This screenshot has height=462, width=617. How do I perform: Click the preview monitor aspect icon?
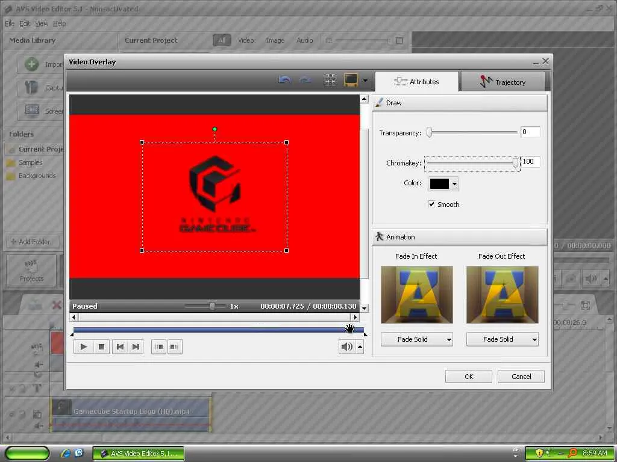(351, 80)
